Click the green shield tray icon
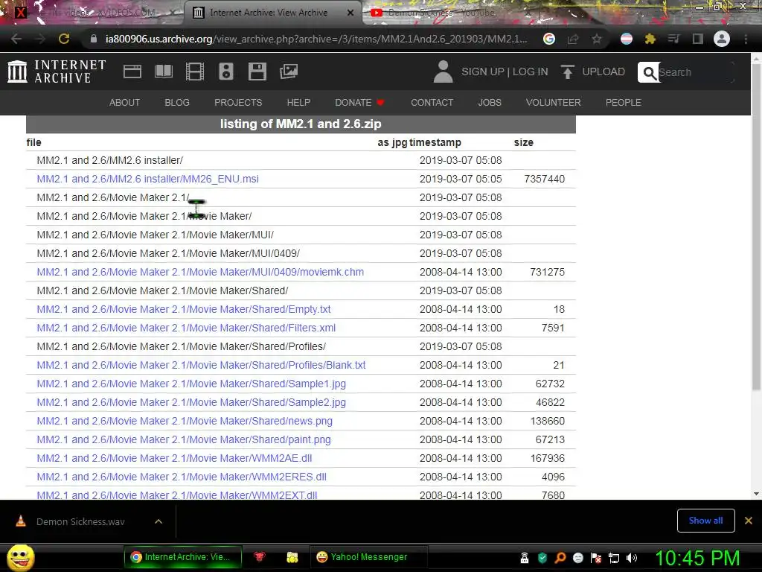762x572 pixels. [542, 558]
